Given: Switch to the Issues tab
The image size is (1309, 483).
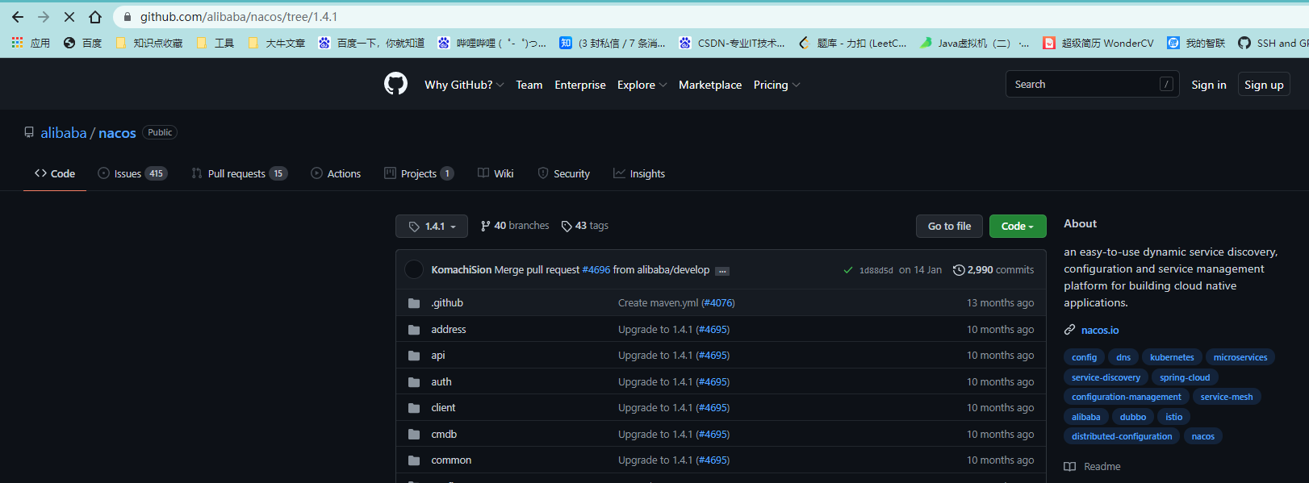Looking at the screenshot, I should tap(132, 173).
